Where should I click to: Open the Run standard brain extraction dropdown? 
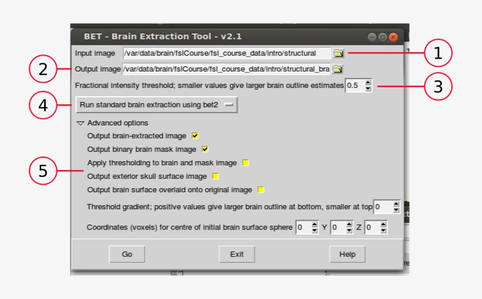pos(156,105)
